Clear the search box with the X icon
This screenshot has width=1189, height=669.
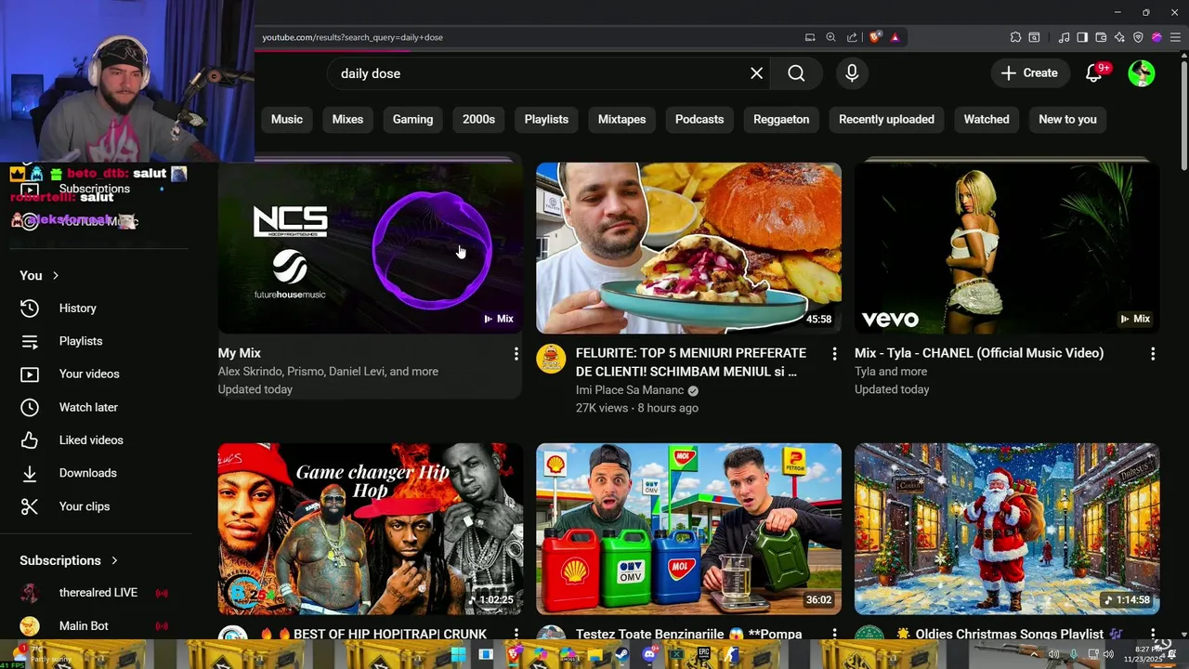pos(756,73)
